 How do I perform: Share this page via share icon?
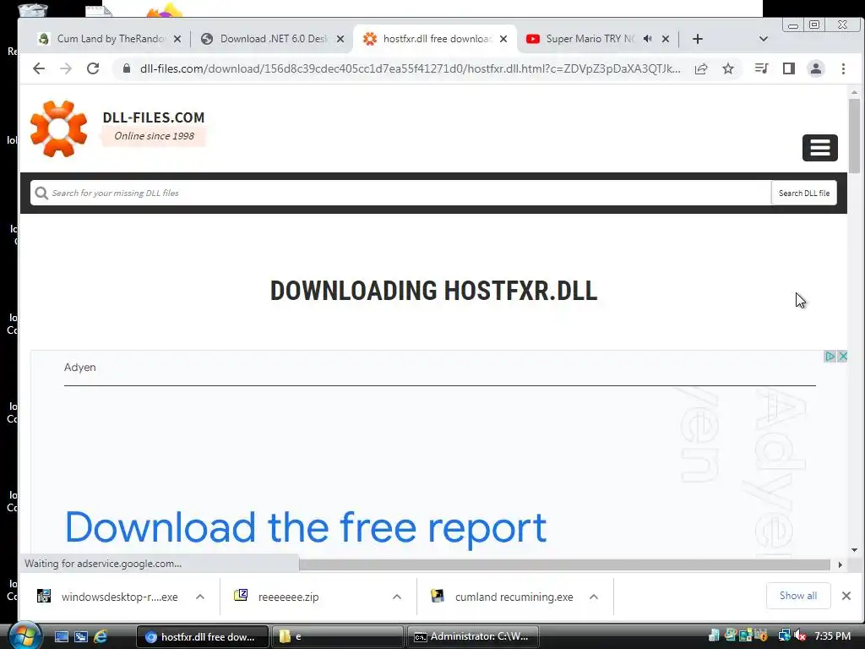701,68
